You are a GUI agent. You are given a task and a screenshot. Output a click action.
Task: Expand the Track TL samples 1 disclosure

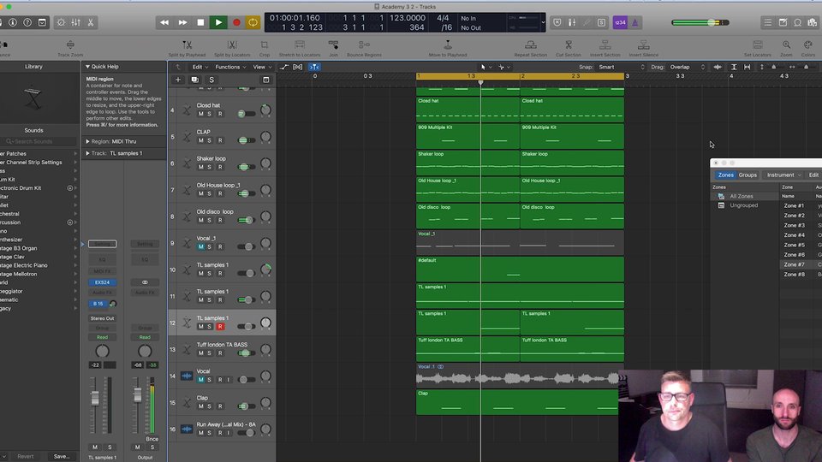87,153
